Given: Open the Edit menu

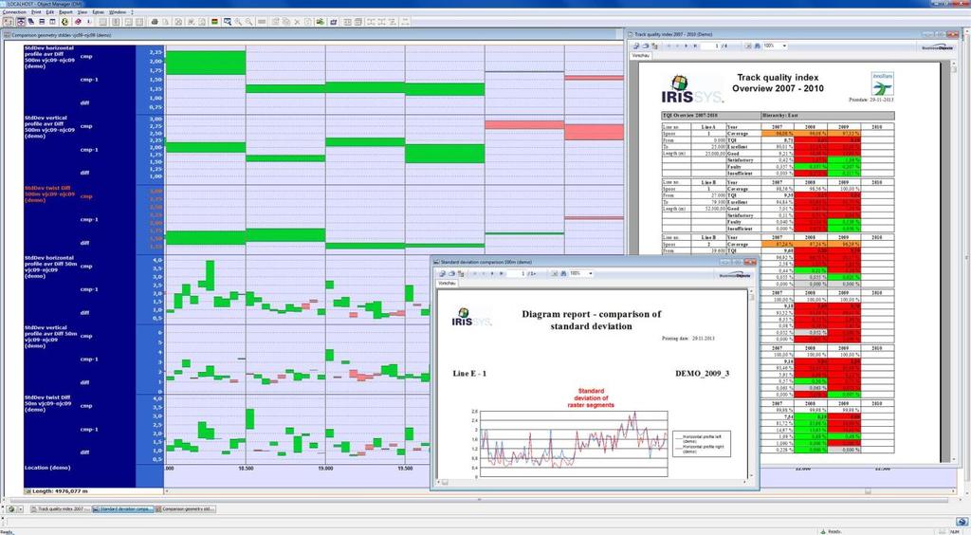Looking at the screenshot, I should (x=50, y=11).
